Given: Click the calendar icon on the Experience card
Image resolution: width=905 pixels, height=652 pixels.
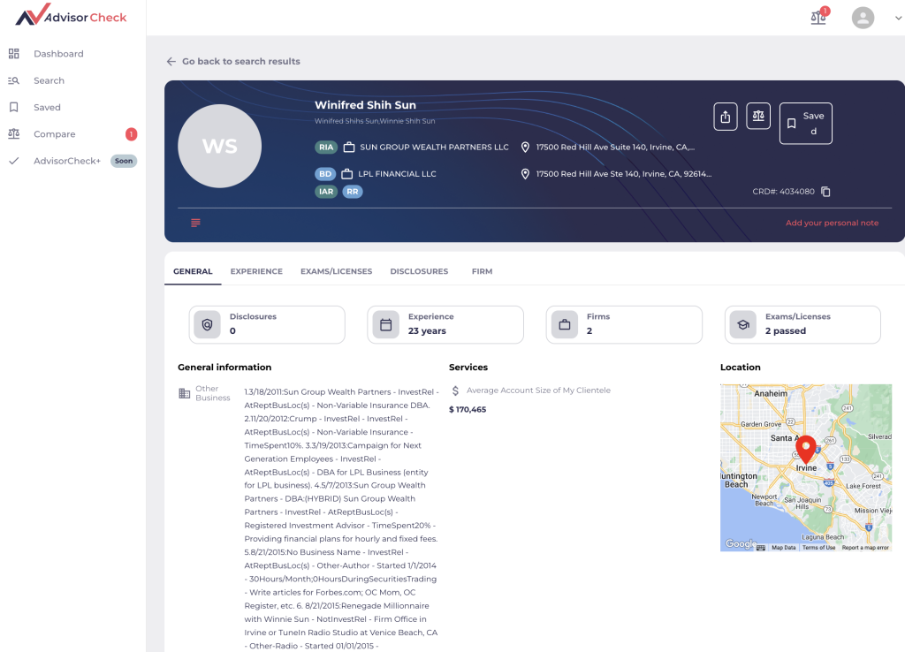Looking at the screenshot, I should [x=385, y=324].
